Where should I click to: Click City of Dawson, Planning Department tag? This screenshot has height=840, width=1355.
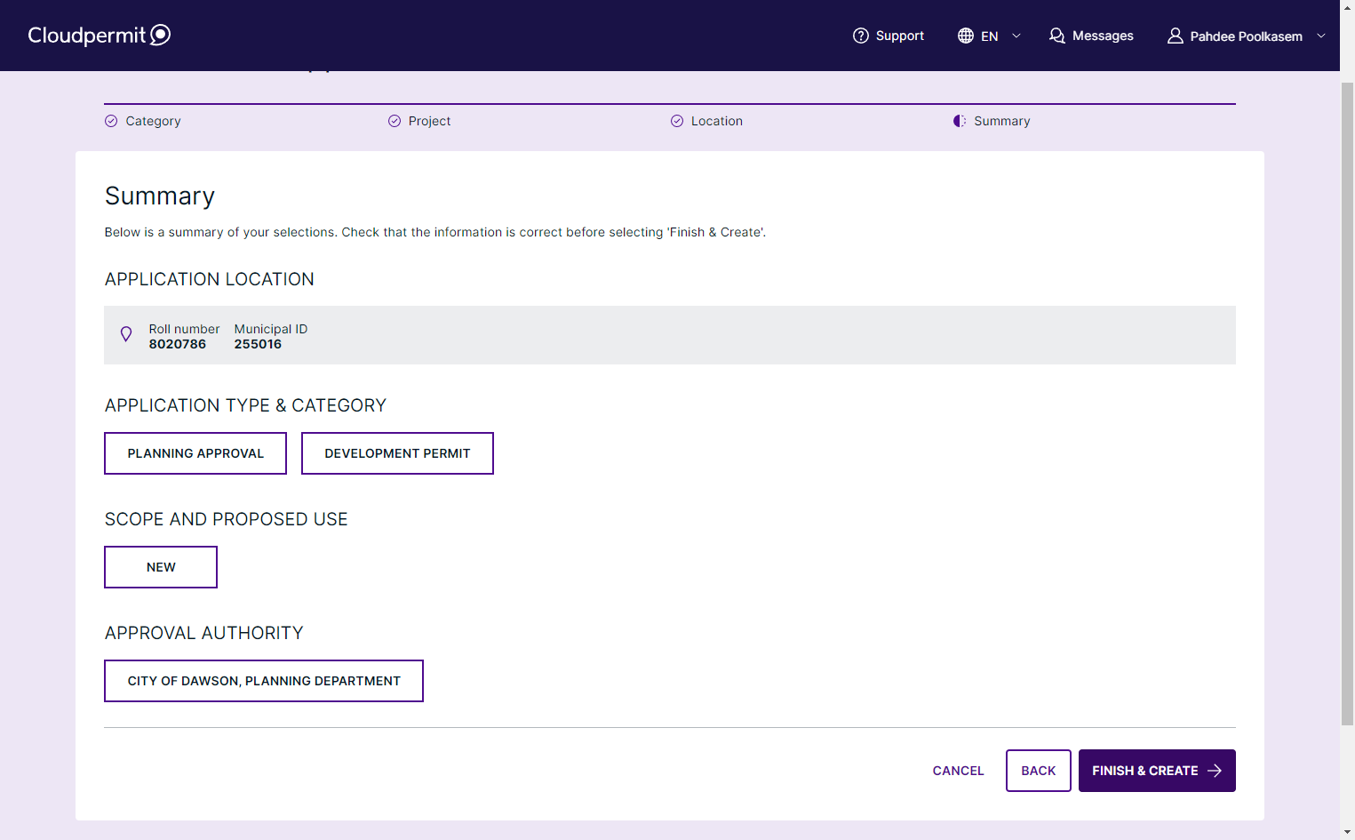(x=264, y=681)
